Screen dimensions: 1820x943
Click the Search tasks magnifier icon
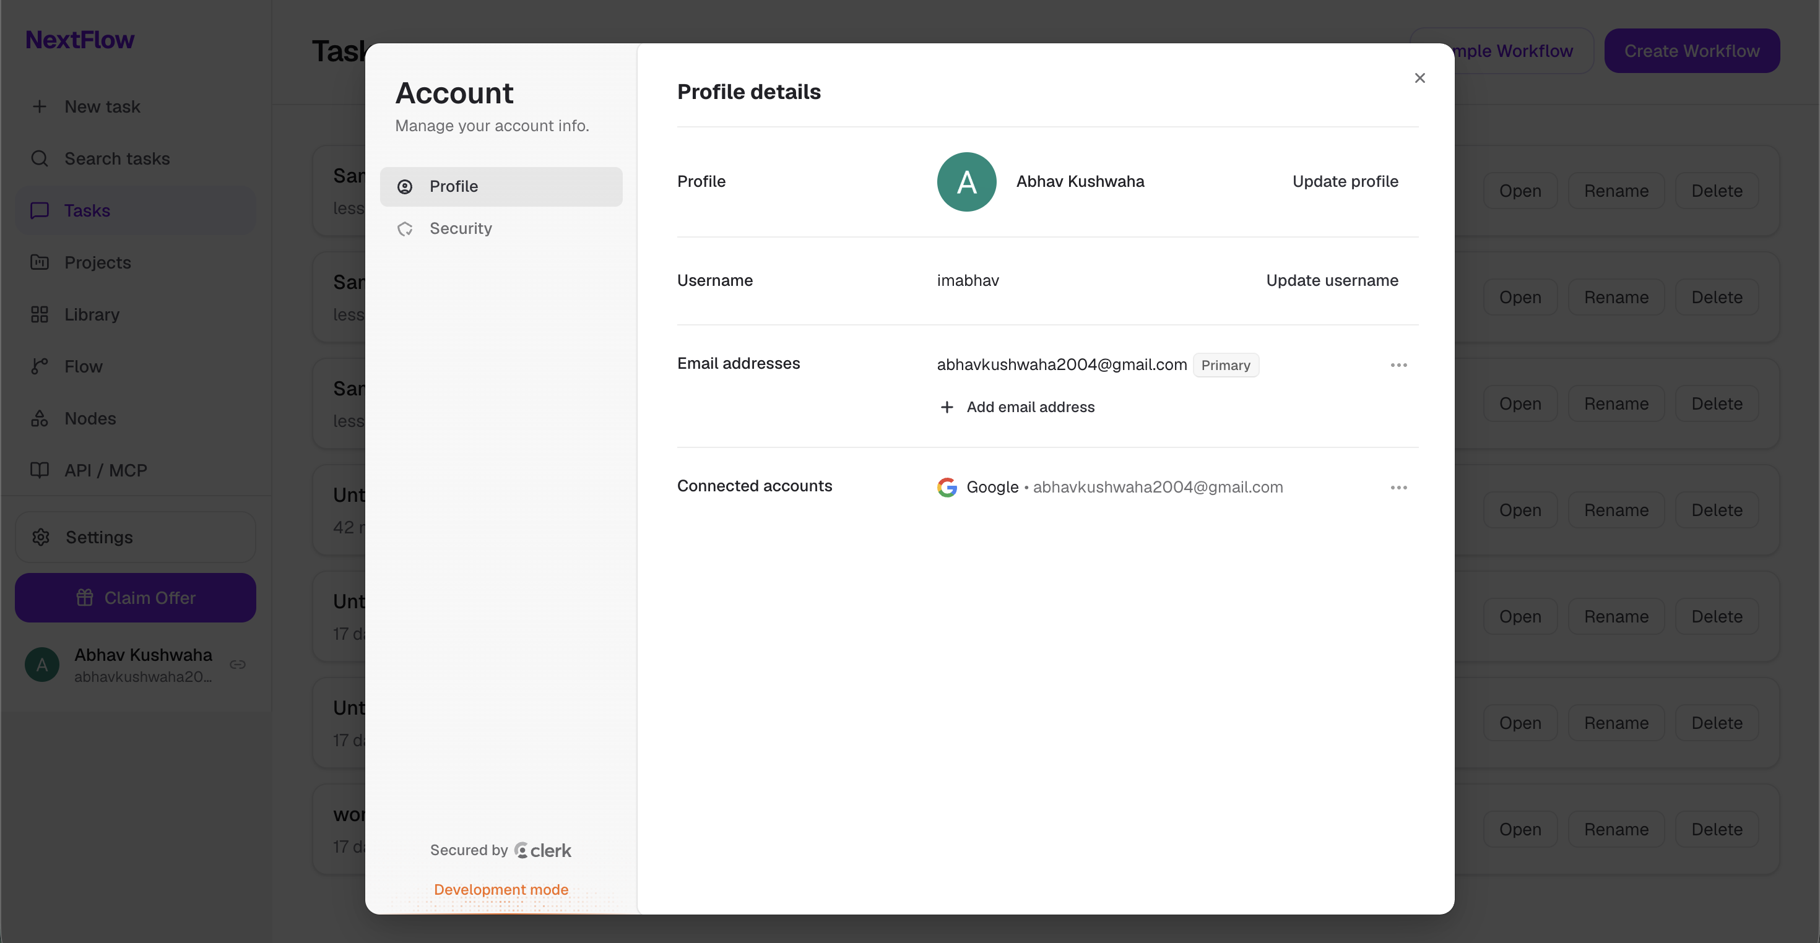pos(40,158)
